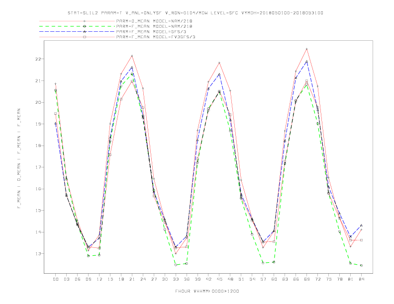Click x-axis forecast hour label 51

241,279
